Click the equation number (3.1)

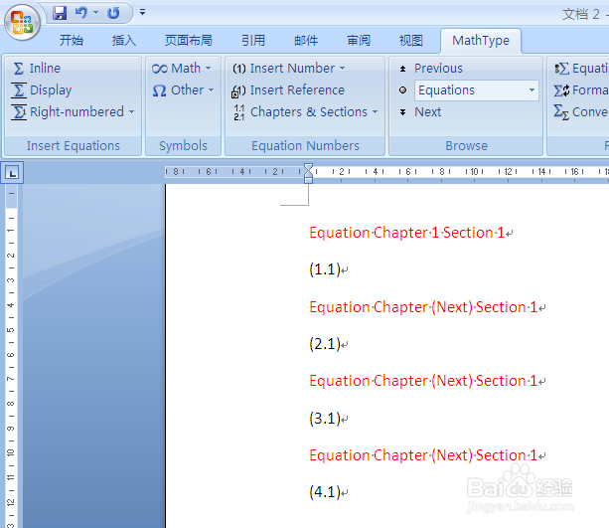point(325,419)
